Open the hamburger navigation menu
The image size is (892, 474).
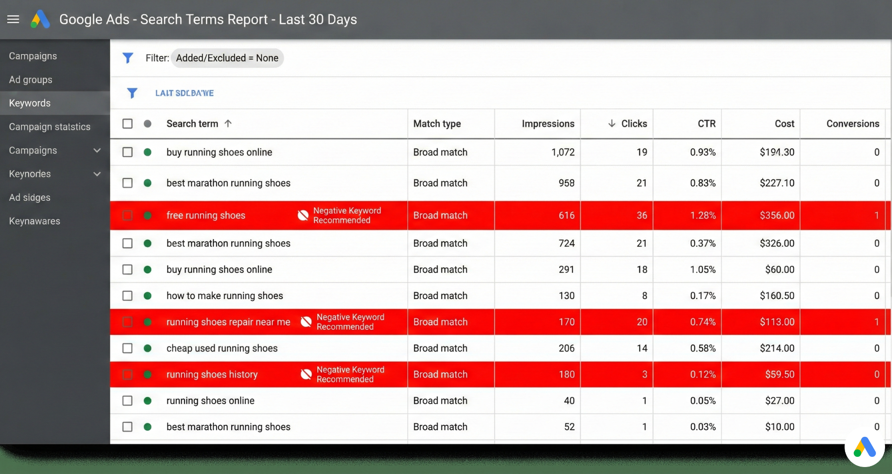point(13,19)
